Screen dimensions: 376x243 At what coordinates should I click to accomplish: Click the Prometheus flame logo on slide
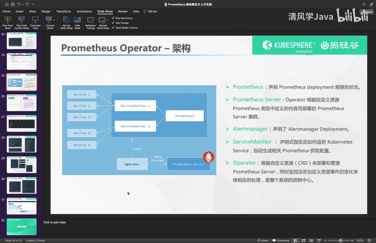point(209,157)
